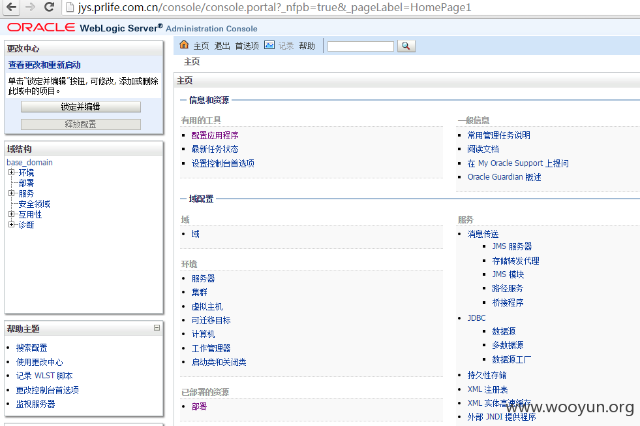Open 更改控制台首选项 help topic
The height and width of the screenshot is (426, 640).
pyautogui.click(x=48, y=390)
